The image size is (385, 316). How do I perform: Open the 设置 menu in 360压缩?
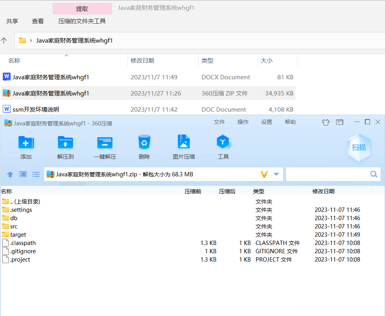click(267, 122)
